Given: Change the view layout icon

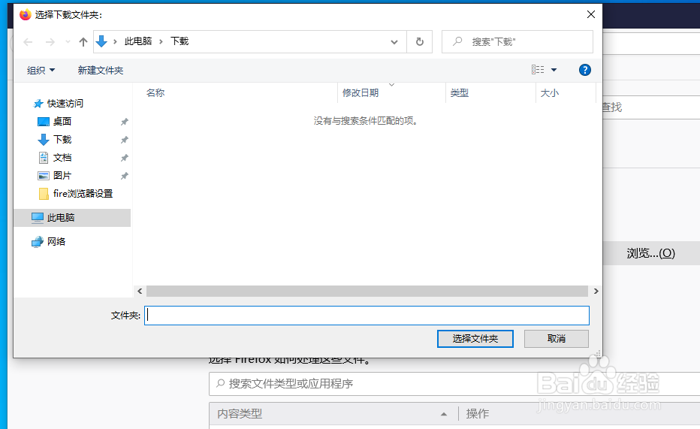Looking at the screenshot, I should 538,70.
